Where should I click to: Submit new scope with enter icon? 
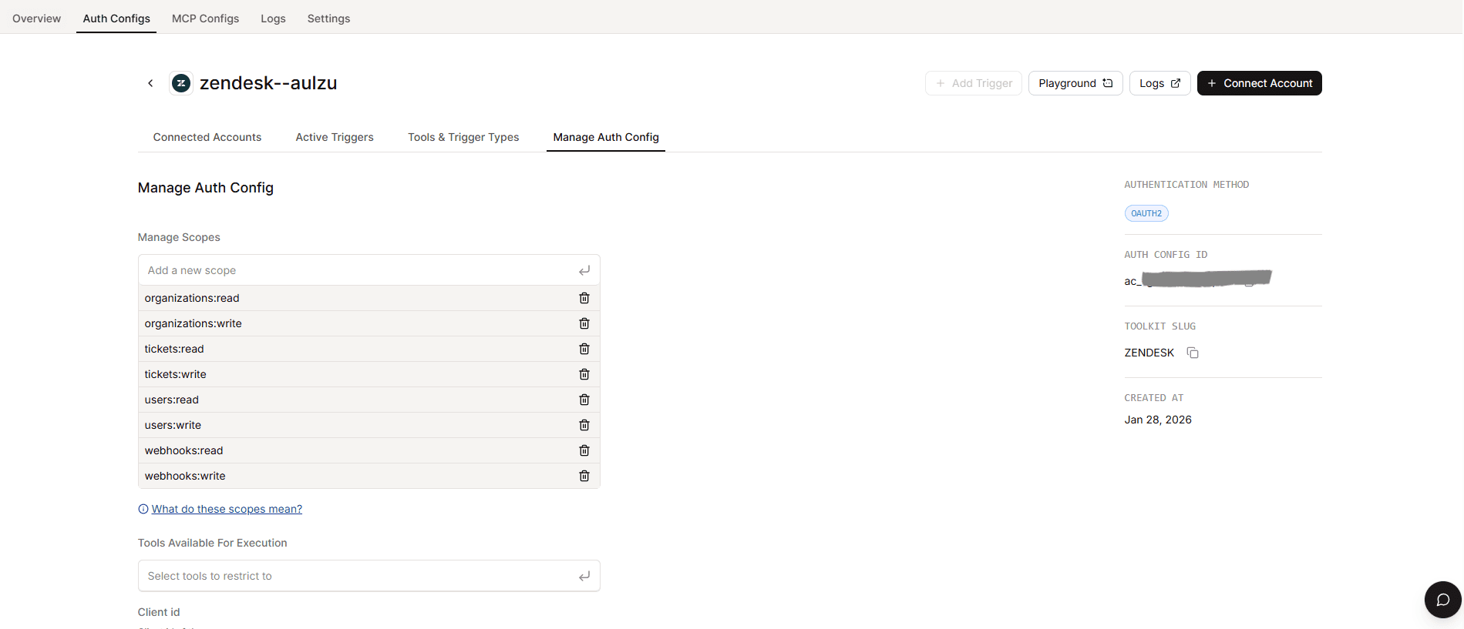584,270
